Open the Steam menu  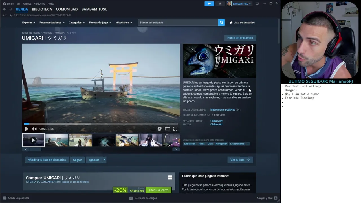click(x=10, y=4)
